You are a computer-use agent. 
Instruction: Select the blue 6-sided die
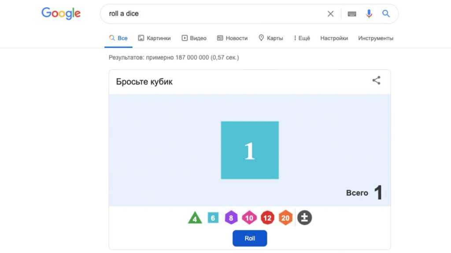213,218
